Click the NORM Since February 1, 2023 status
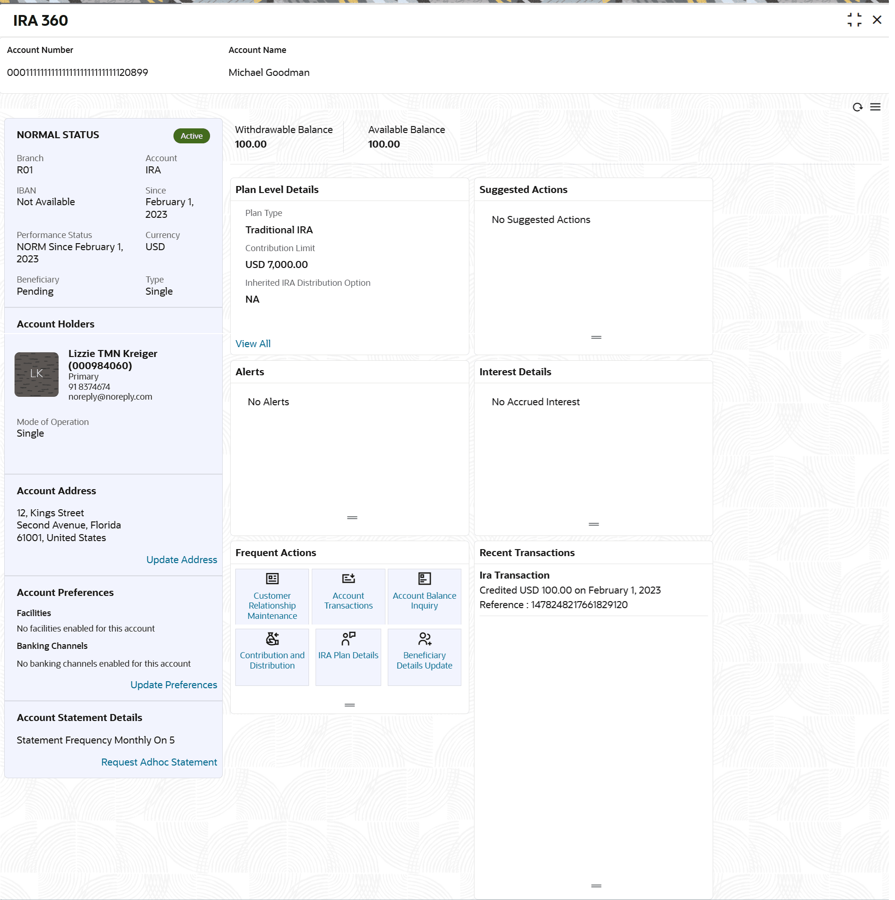Screen dimensions: 895x900 [x=70, y=253]
